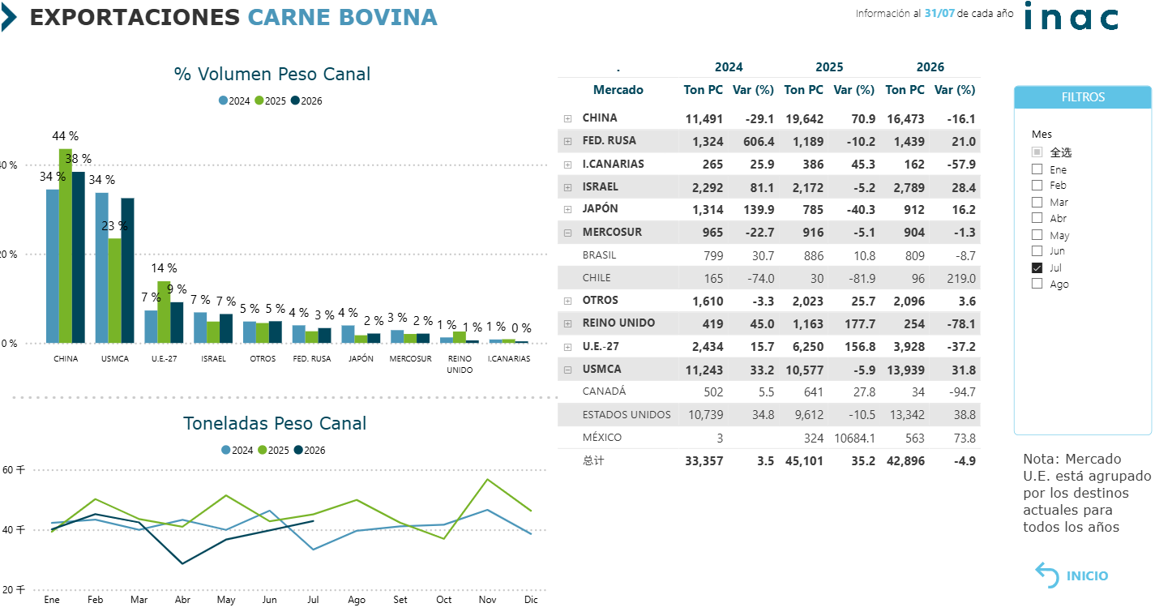1155x616 pixels.
Task: Expand the REINO UNIDO row
Action: coord(567,323)
